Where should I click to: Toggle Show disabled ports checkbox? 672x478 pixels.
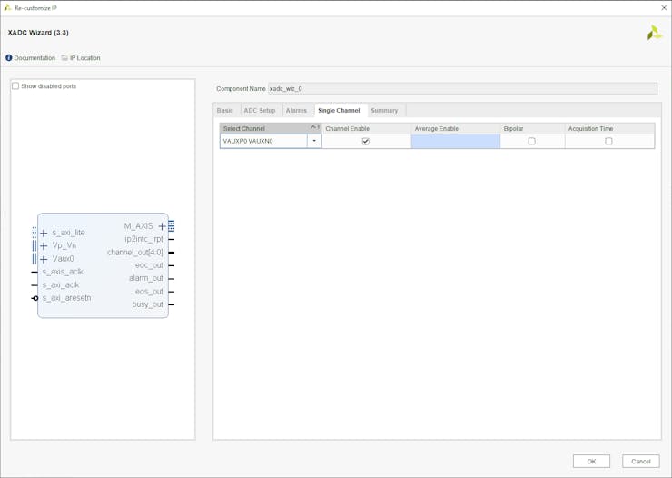[15, 85]
